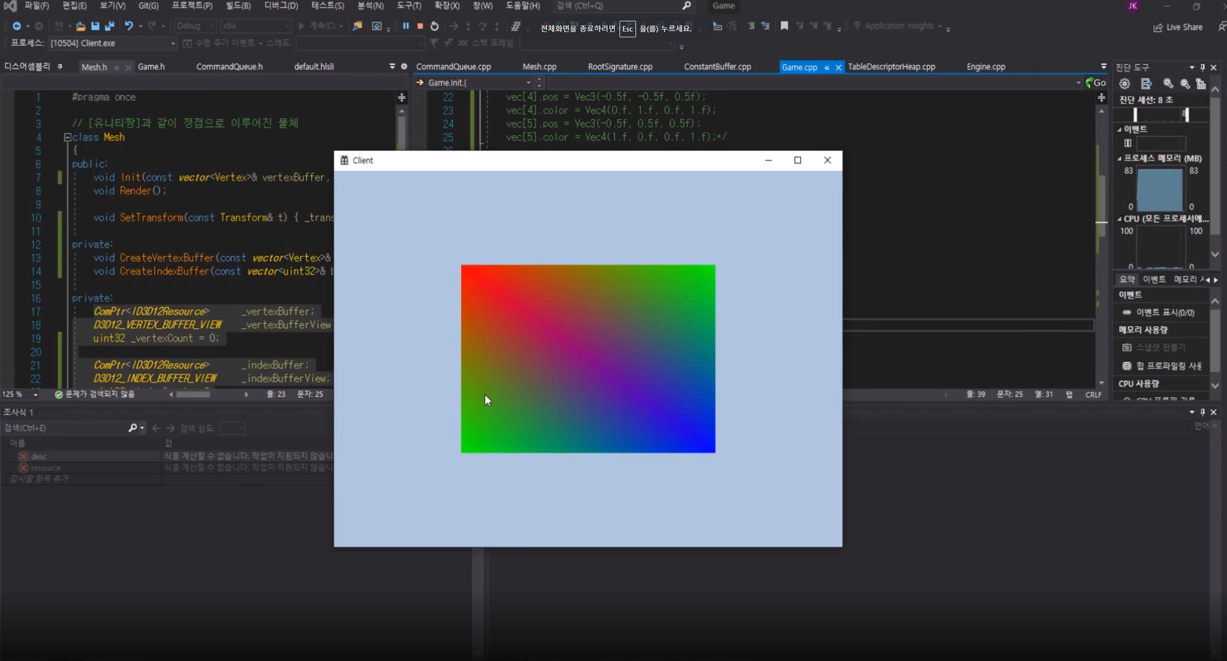Collapse the 프로세스 메모리 (MB) graph section
The width and height of the screenshot is (1227, 661).
(1119, 159)
